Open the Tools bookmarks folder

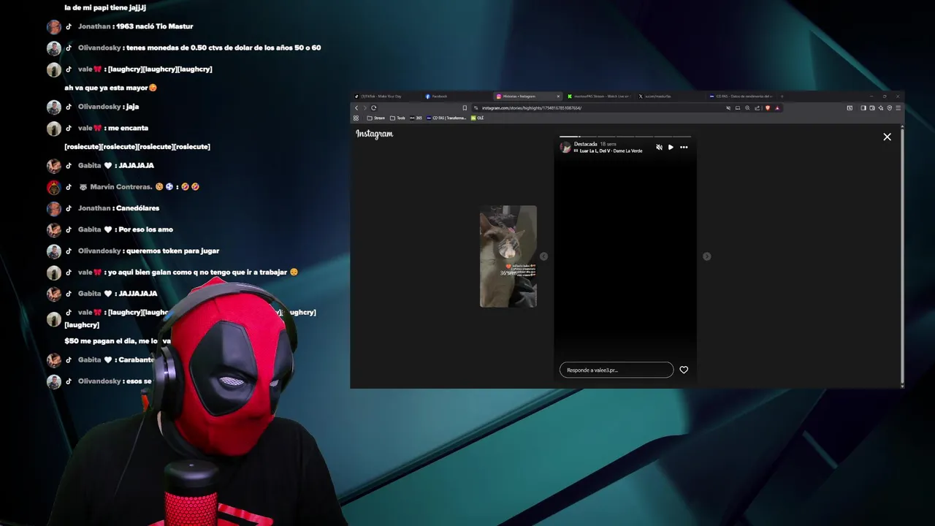[397, 118]
